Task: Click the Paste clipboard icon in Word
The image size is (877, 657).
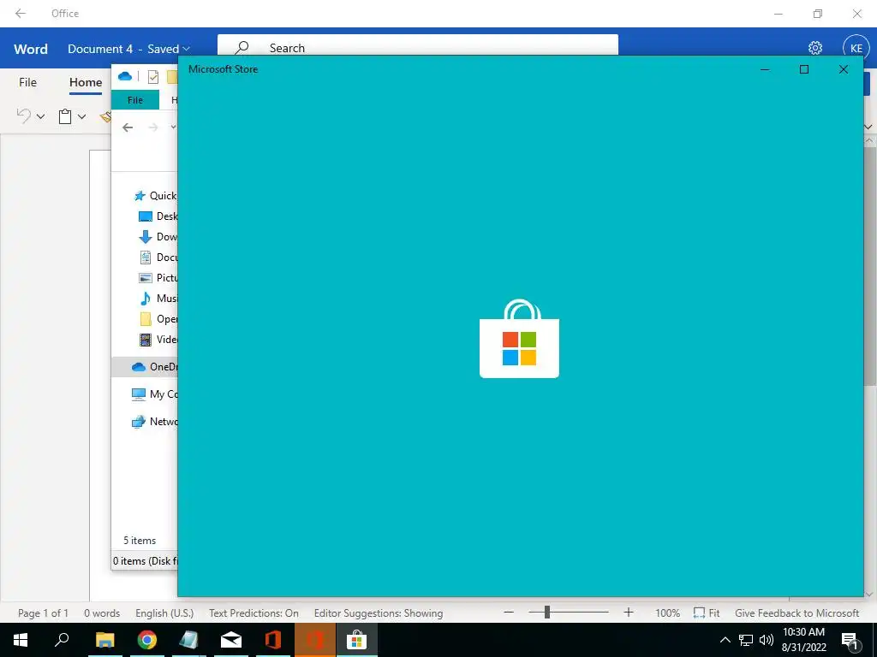Action: (x=65, y=116)
